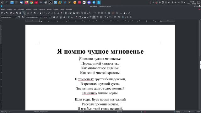This screenshot has height=113, width=201.
Task: Click the Redo arrow icon
Action: [x=49, y=13]
